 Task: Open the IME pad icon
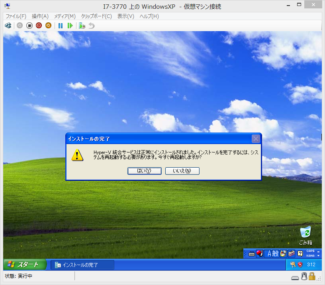pos(283,253)
